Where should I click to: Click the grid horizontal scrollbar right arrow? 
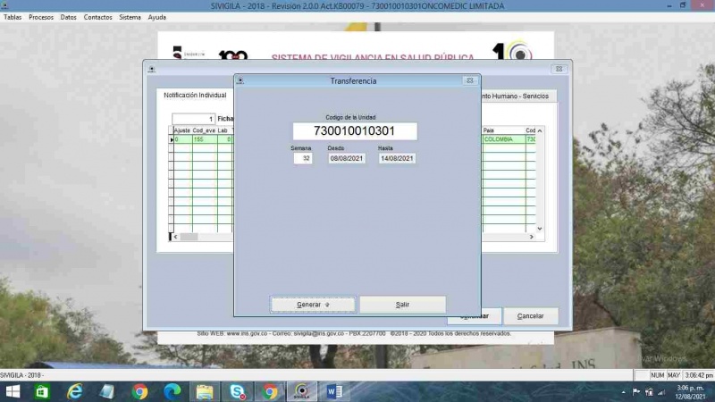click(x=530, y=237)
